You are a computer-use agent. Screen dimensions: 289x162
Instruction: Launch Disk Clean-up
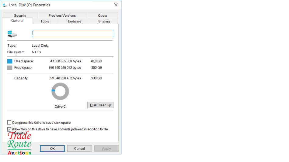[x=100, y=105]
